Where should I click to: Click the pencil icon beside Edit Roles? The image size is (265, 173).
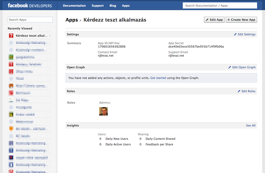(x=239, y=91)
